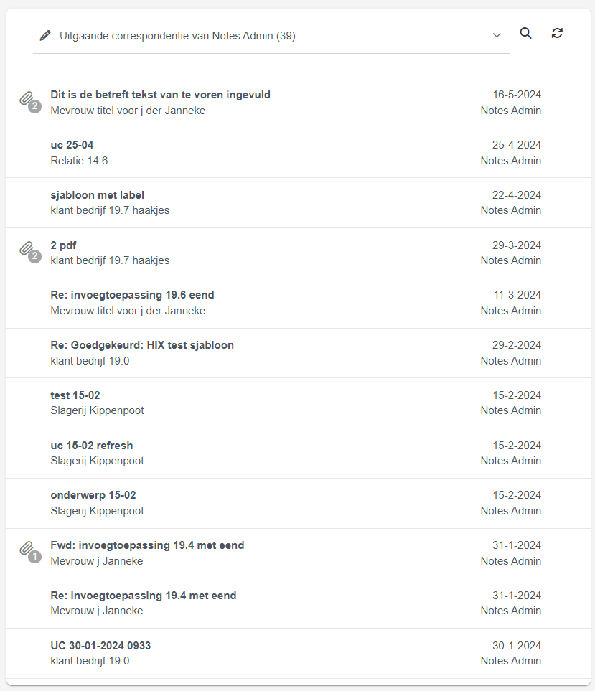Open the 'test 15-02' item
Image resolution: width=595 pixels, height=691 pixels.
pos(299,403)
